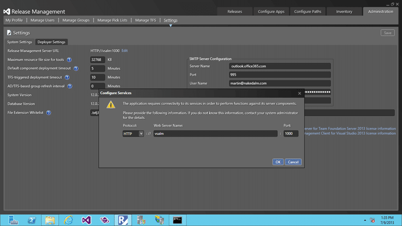Image resolution: width=402 pixels, height=226 pixels.
Task: Click the Port field in Configure Services
Action: 291,134
